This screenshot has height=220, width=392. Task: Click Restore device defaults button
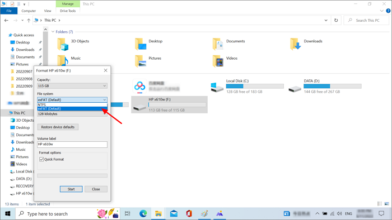click(x=58, y=127)
